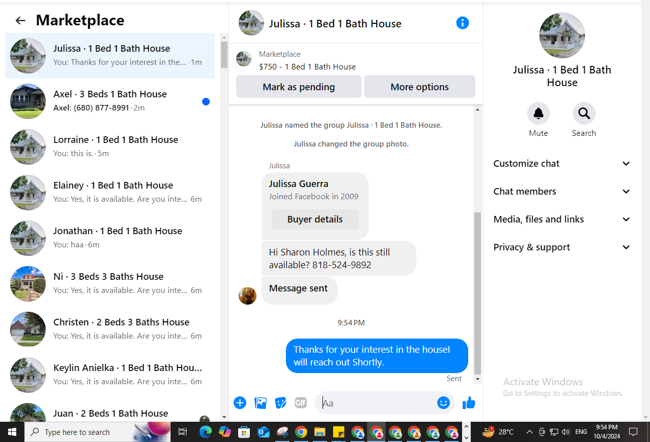Open Task View from the taskbar
Image resolution: width=650 pixels, height=442 pixels.
click(183, 432)
